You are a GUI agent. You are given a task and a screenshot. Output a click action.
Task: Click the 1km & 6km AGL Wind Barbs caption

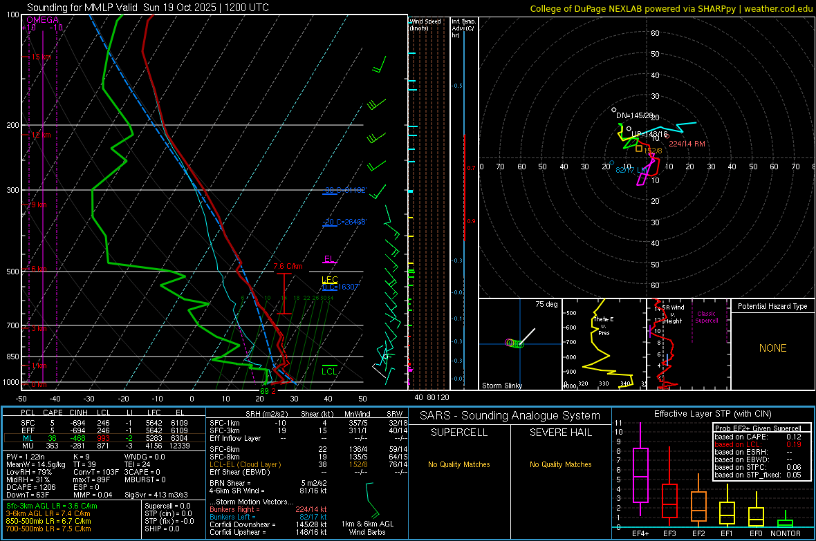pyautogui.click(x=367, y=528)
